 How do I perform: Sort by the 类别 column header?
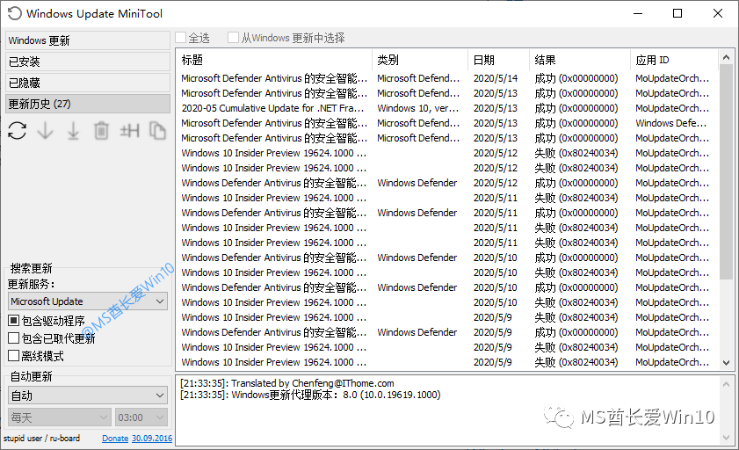(420, 60)
